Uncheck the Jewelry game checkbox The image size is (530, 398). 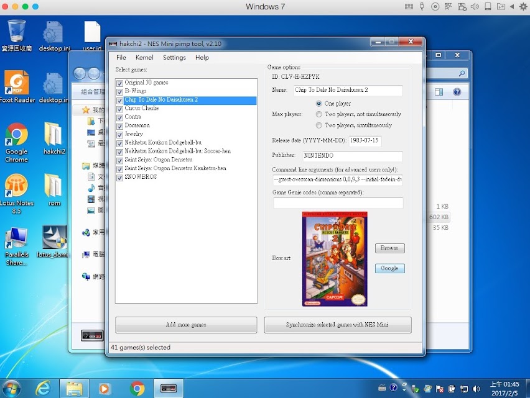tap(119, 135)
